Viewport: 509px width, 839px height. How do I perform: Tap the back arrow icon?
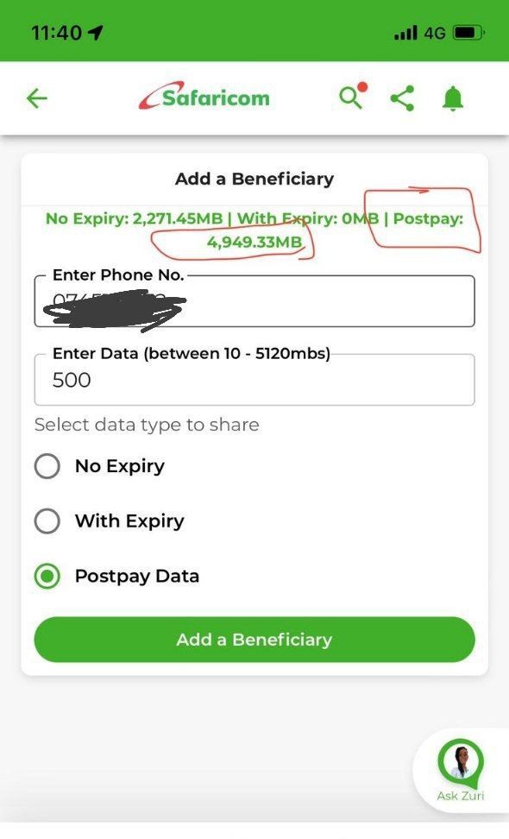pyautogui.click(x=37, y=98)
